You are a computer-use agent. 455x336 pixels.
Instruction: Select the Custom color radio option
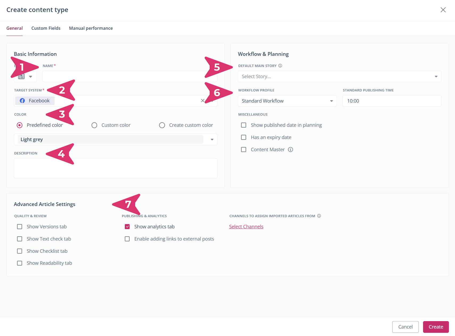click(x=94, y=125)
